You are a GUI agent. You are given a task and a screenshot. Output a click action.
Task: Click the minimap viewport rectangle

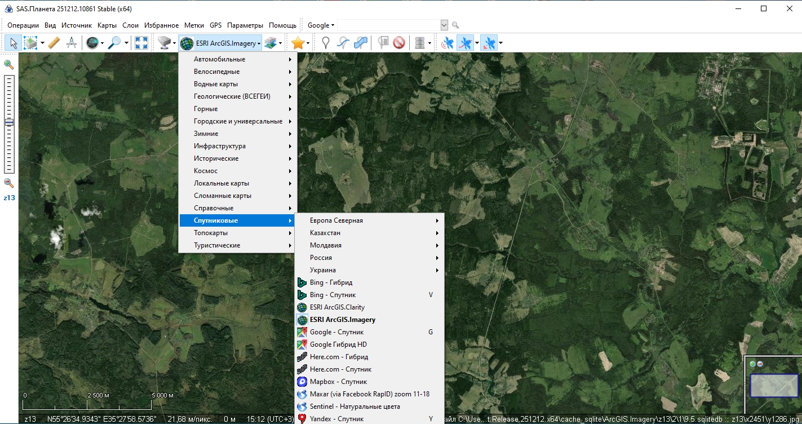tap(774, 386)
